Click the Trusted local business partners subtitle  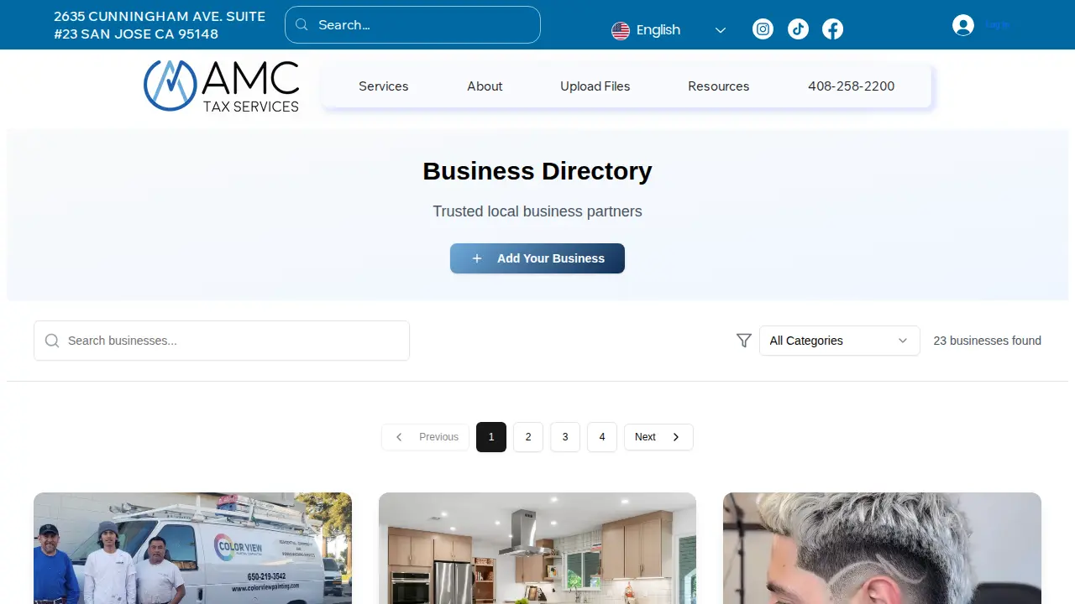537,211
